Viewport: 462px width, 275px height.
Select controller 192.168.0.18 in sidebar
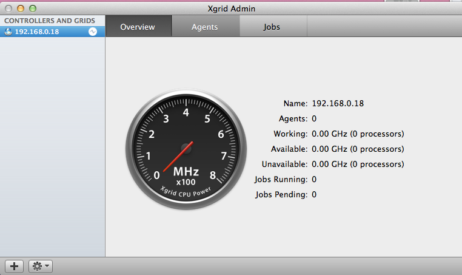53,32
